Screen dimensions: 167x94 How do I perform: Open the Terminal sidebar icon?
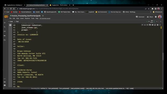click(x=5, y=85)
